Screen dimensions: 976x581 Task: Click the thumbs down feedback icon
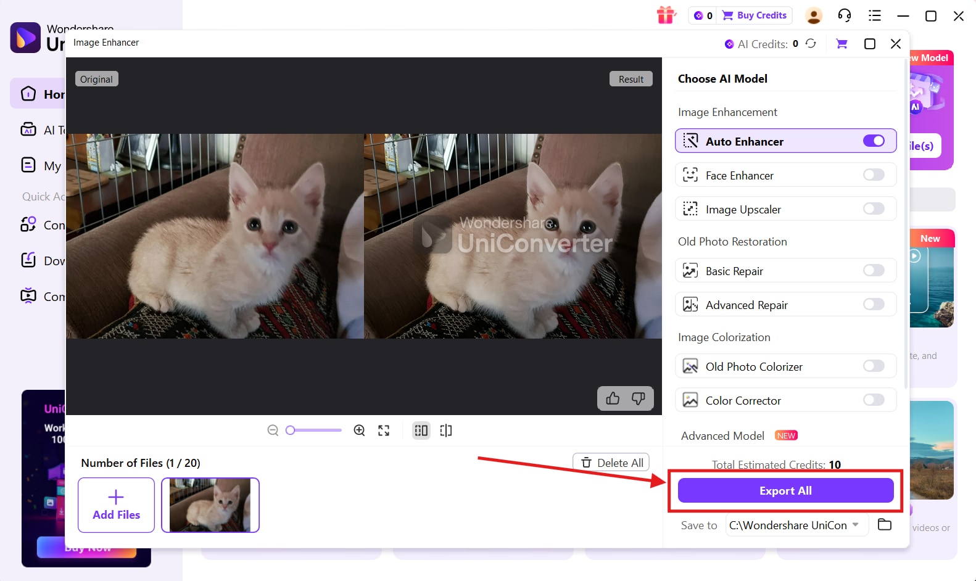click(x=639, y=398)
